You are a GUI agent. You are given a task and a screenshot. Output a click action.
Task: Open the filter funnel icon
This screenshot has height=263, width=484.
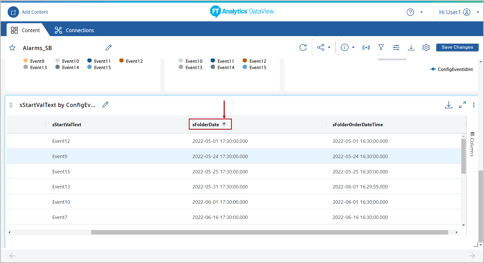[x=381, y=47]
